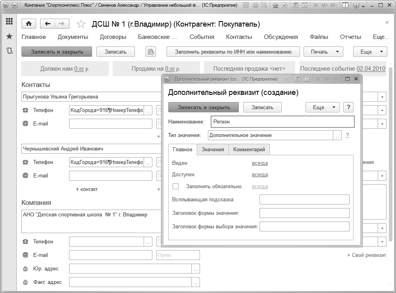Click ellipsis for the Юр. адрес field
The image size is (396, 293).
click(x=196, y=269)
